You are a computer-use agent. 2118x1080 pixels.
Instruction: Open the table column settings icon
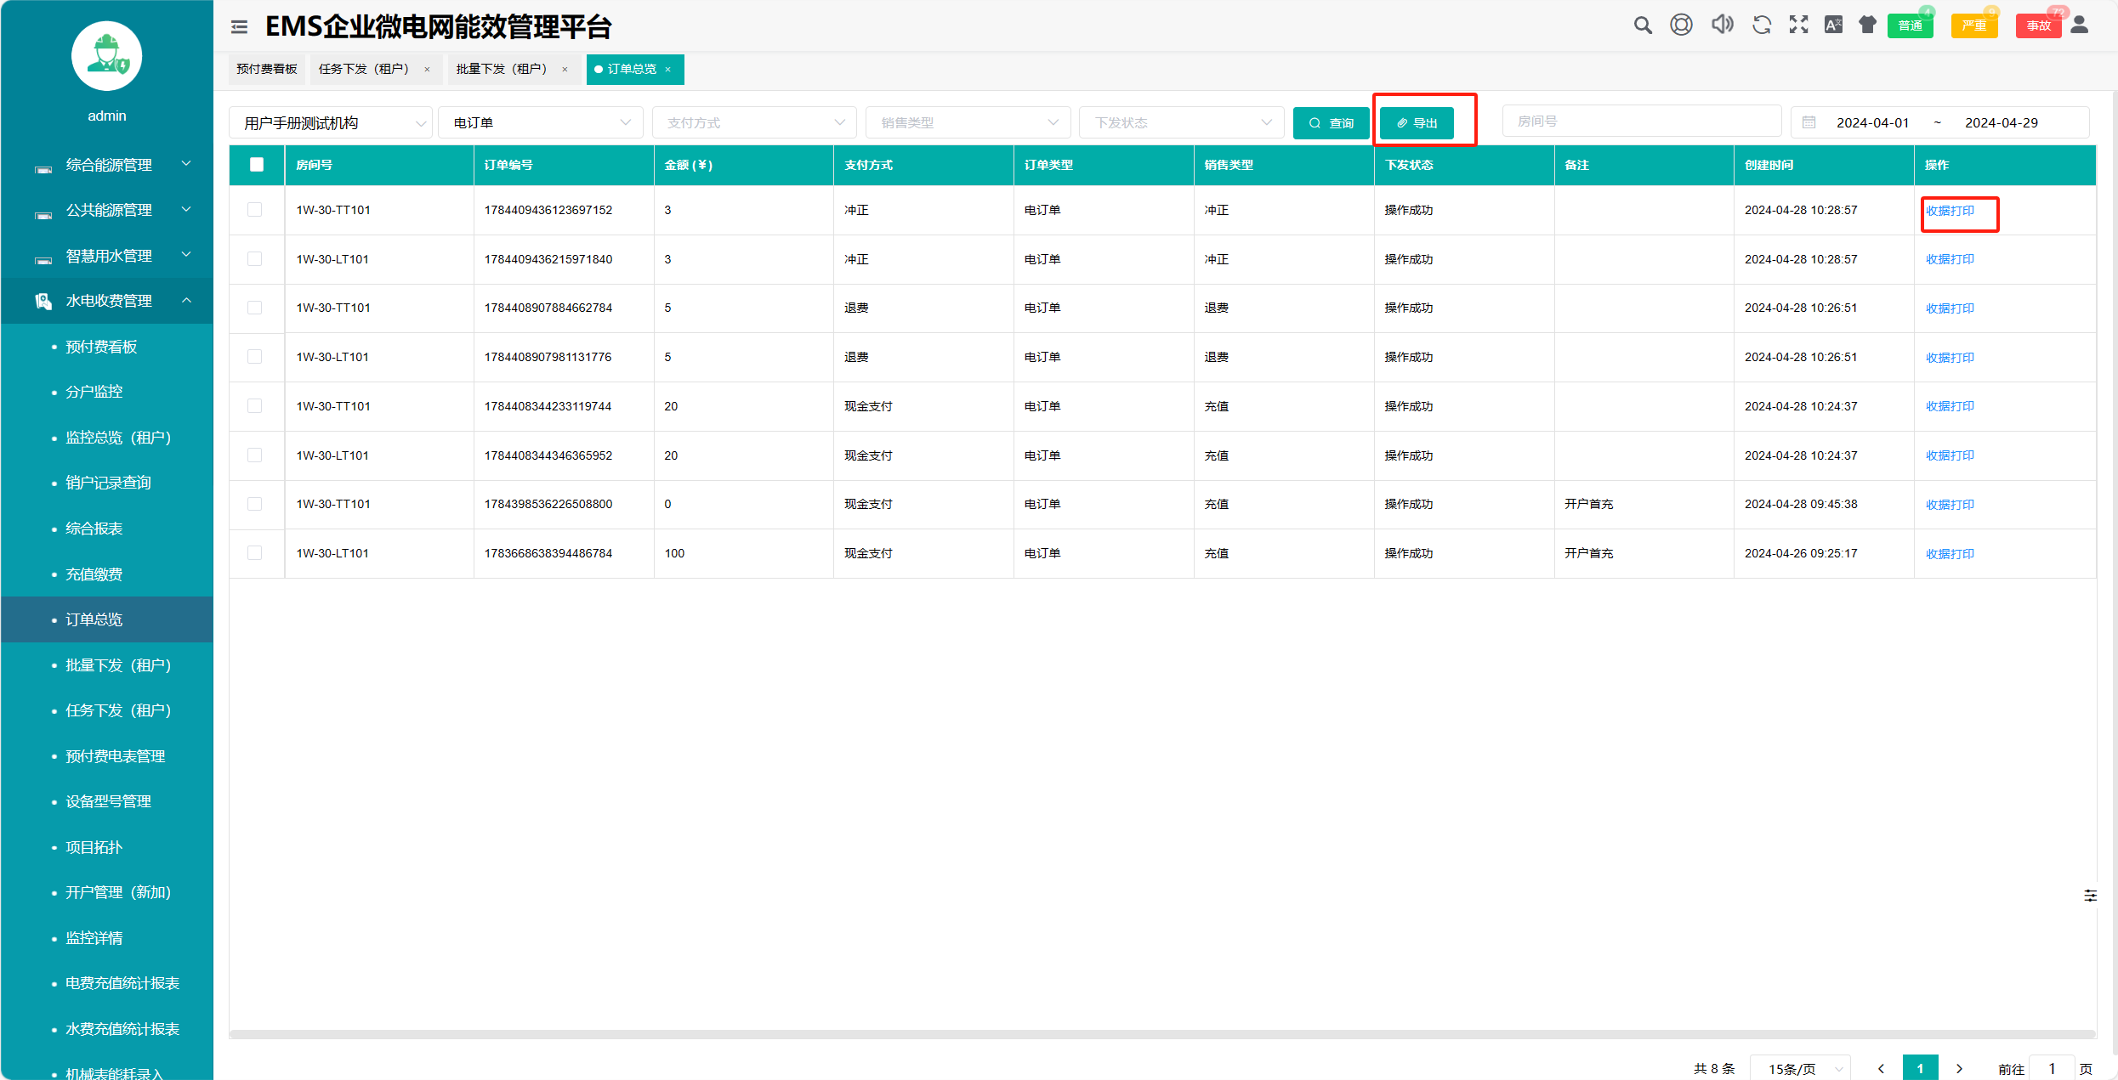pyautogui.click(x=2090, y=896)
